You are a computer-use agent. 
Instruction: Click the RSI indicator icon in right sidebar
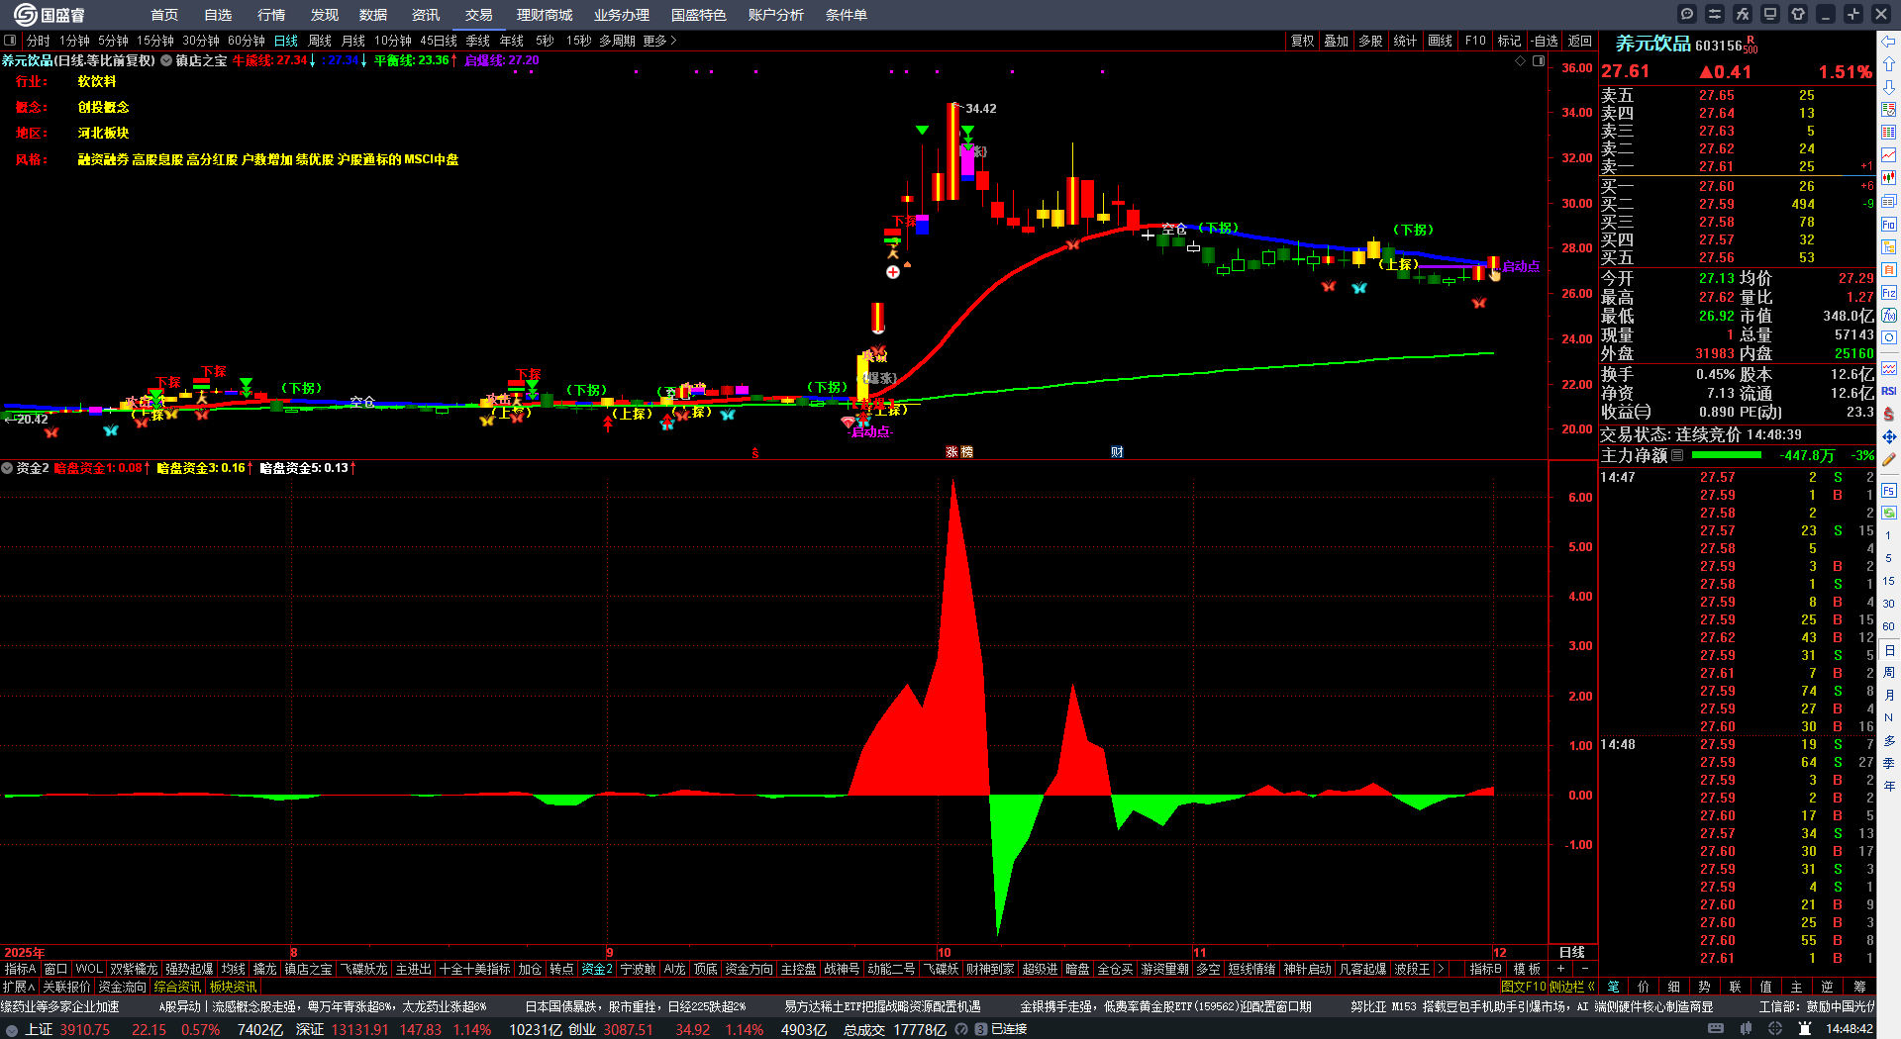[x=1889, y=391]
